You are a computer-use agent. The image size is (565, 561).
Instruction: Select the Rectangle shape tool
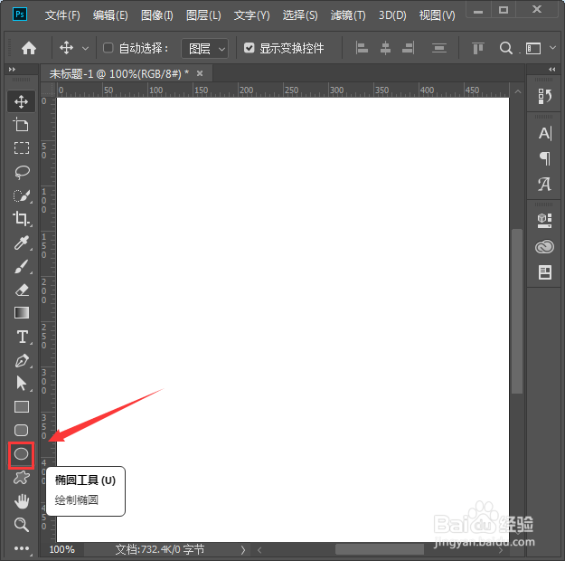click(x=22, y=407)
